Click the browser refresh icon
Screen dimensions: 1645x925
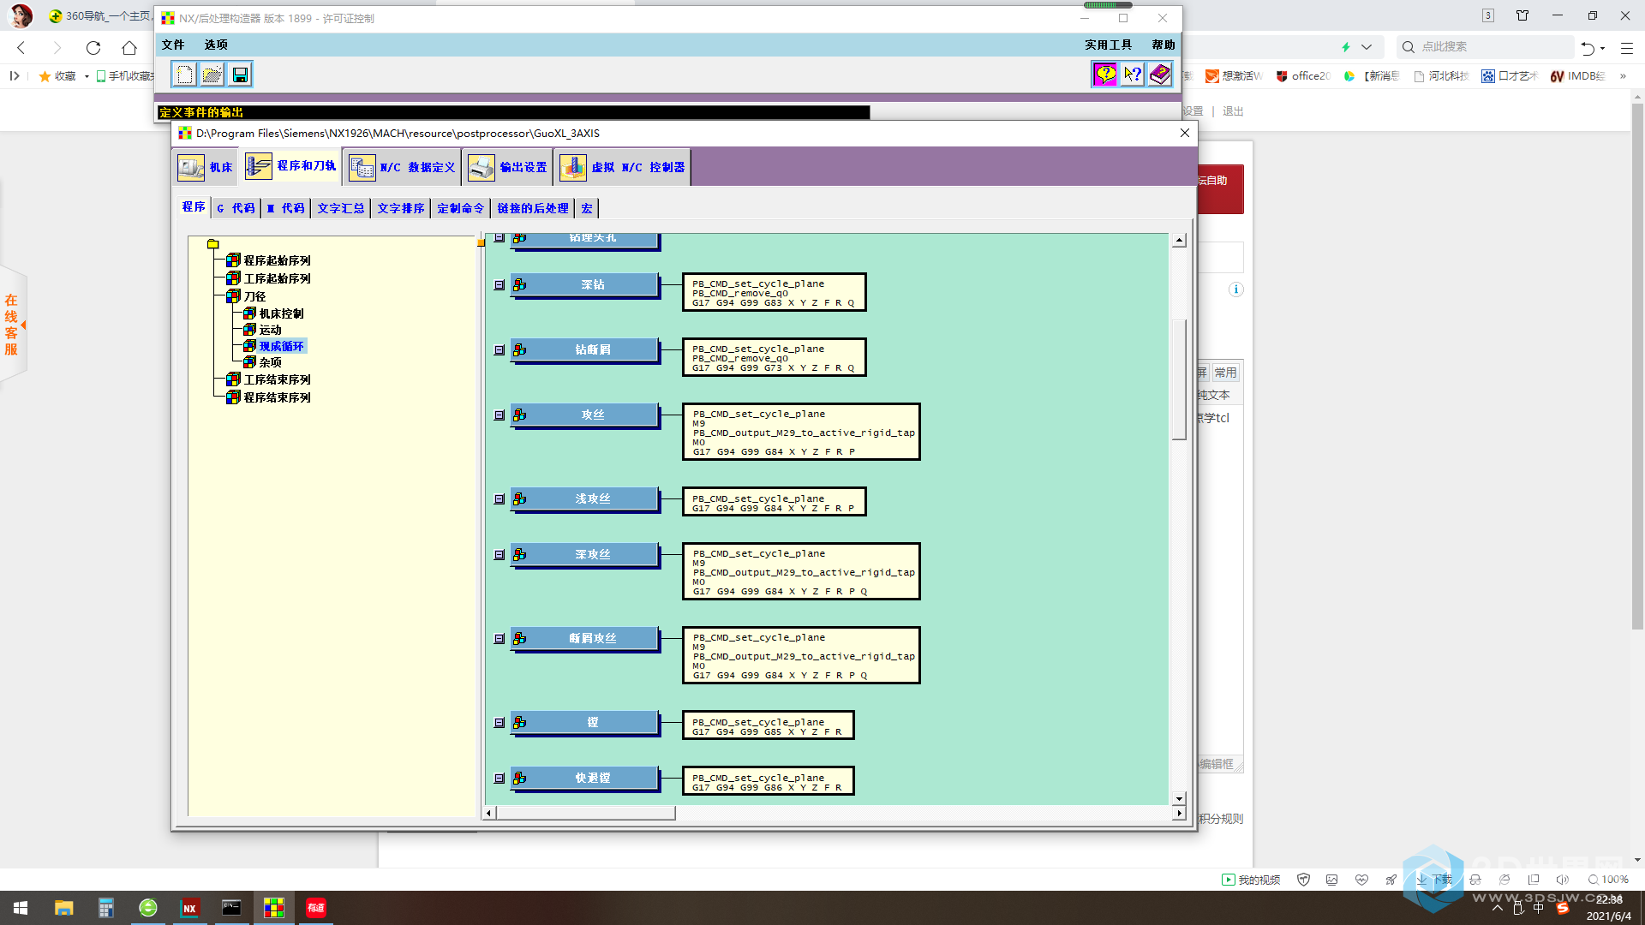pyautogui.click(x=93, y=48)
